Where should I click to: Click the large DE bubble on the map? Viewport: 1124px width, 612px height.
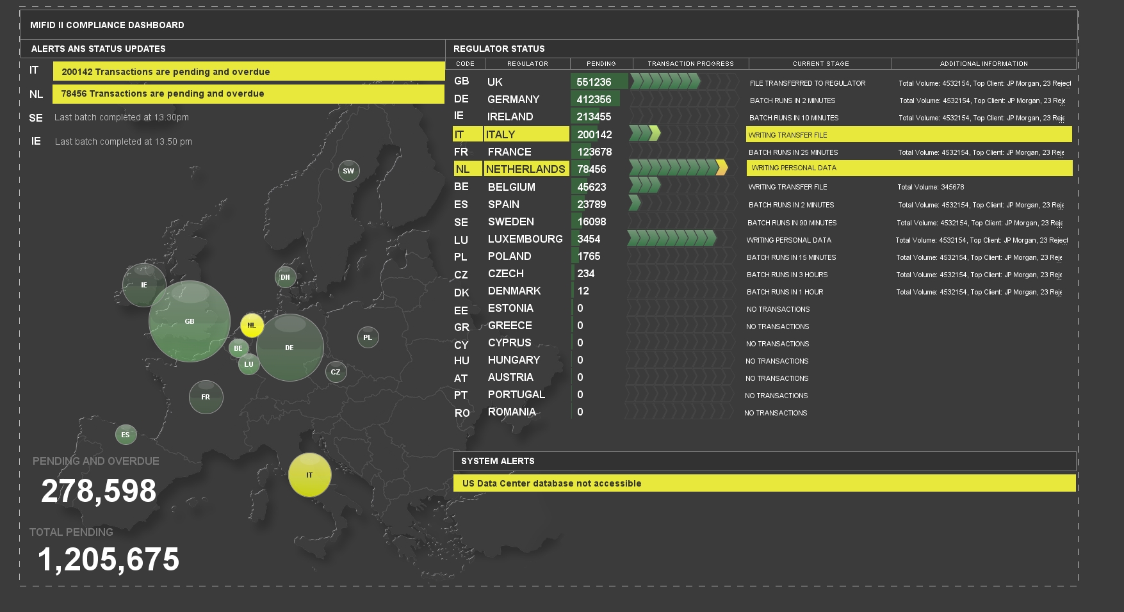tap(289, 348)
